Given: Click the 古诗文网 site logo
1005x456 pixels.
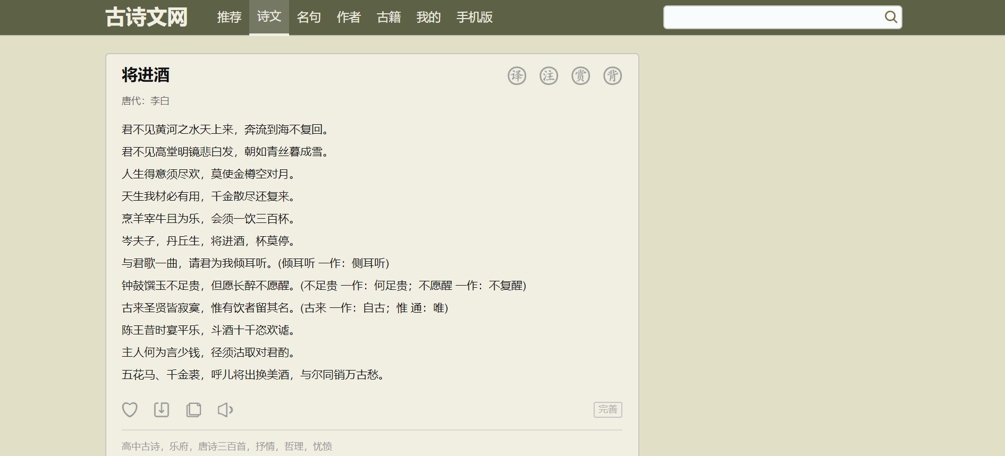Looking at the screenshot, I should click(x=147, y=17).
